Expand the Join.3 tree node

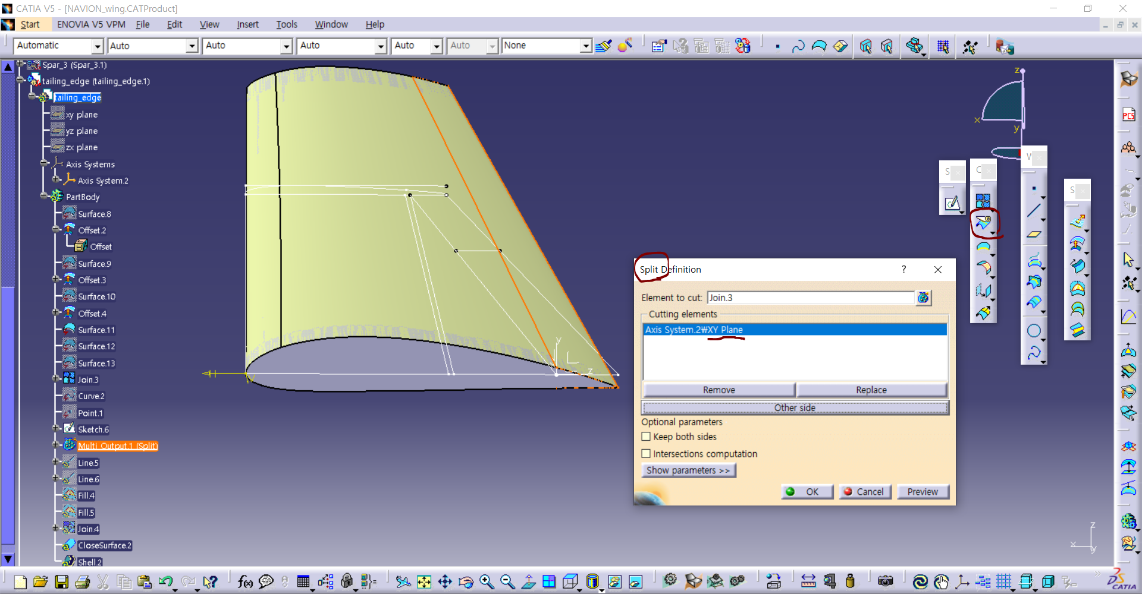pyautogui.click(x=56, y=378)
